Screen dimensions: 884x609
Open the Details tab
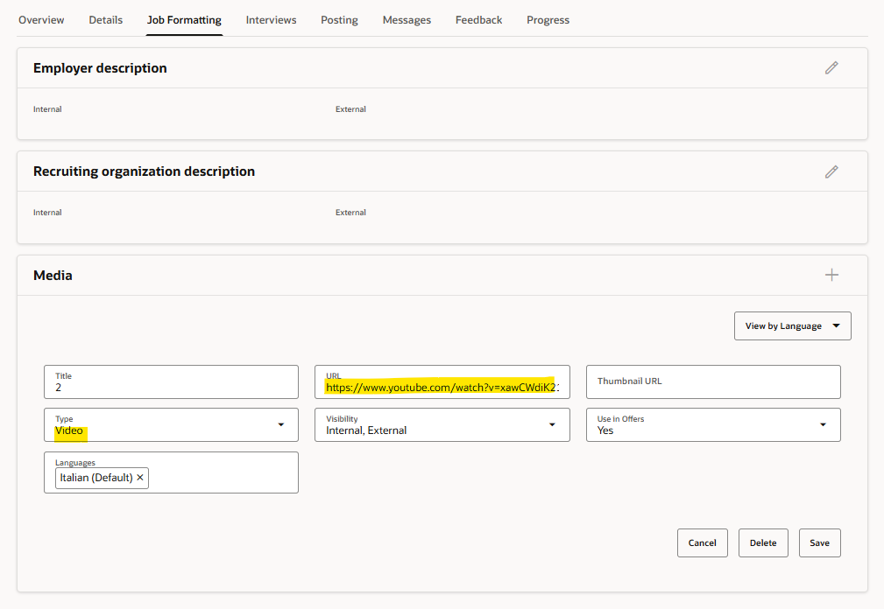(105, 20)
